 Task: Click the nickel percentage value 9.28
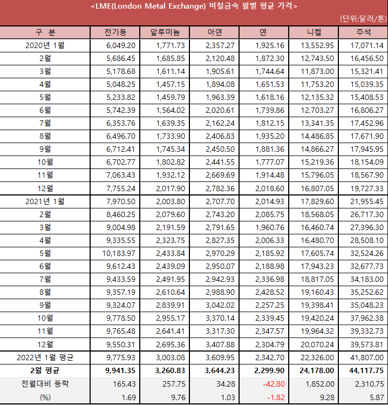point(327,397)
